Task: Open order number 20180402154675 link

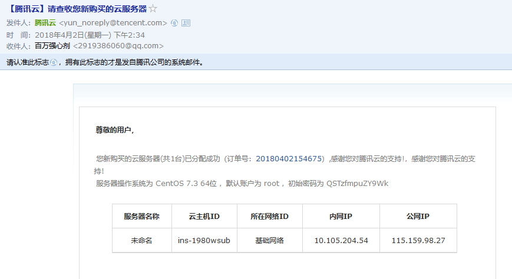Action: tap(289, 159)
